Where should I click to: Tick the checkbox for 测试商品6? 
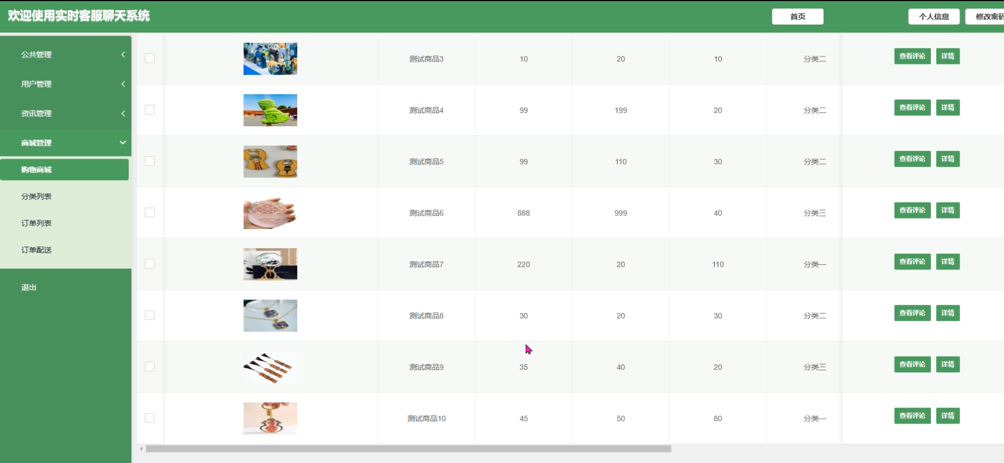pos(149,213)
